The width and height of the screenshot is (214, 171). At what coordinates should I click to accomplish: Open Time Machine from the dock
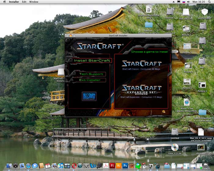(x=80, y=166)
